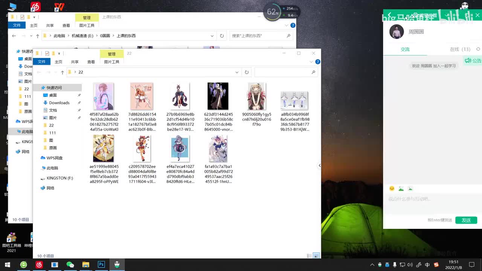The image size is (482, 271).
Task: Switch to the 在线 (13) tab in the chat panel
Action: [x=460, y=49]
